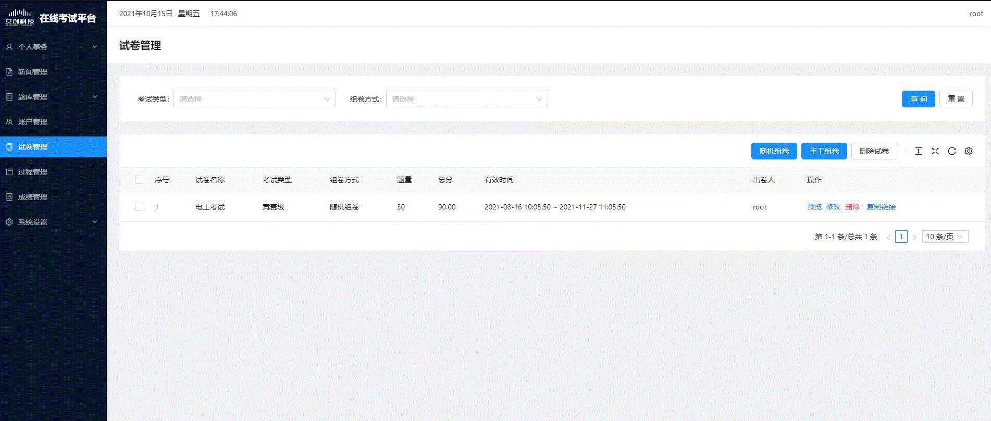
Task: Open the 考试类型 dropdown
Action: tap(254, 99)
